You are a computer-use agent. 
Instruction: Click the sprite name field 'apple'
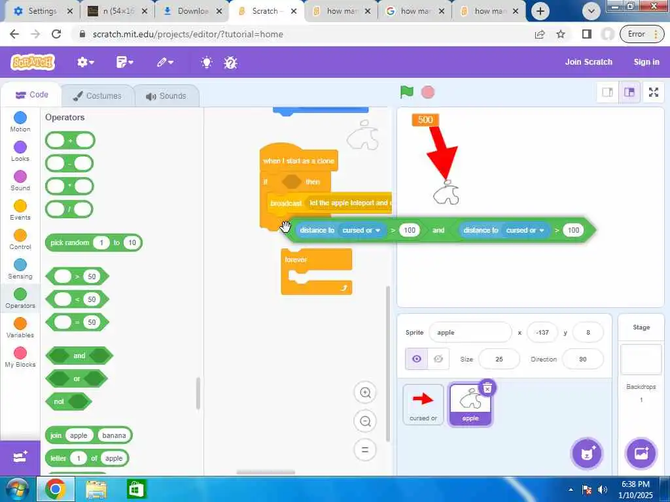coord(470,332)
